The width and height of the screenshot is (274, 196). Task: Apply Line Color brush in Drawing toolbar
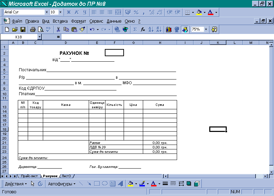[142, 184]
